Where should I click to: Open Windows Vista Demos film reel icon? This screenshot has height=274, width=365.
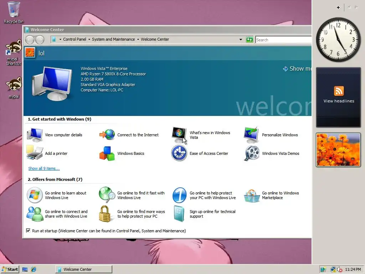click(x=252, y=153)
